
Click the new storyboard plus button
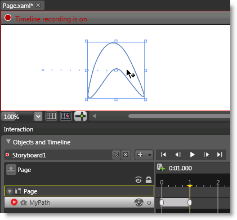point(140,155)
